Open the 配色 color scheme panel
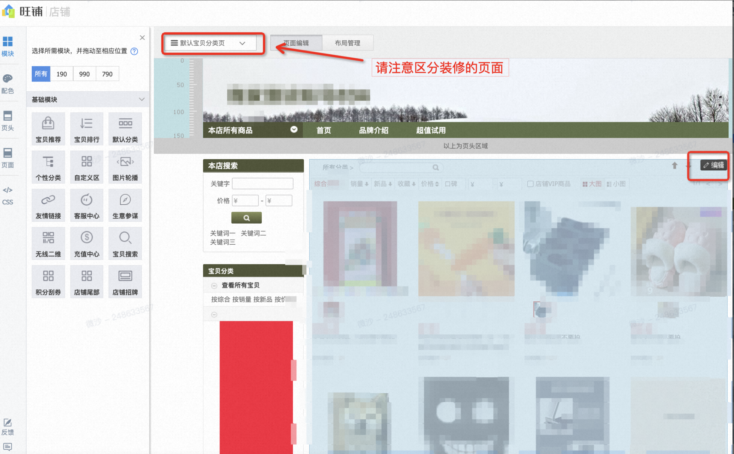Viewport: 734px width, 454px height. pyautogui.click(x=8, y=84)
